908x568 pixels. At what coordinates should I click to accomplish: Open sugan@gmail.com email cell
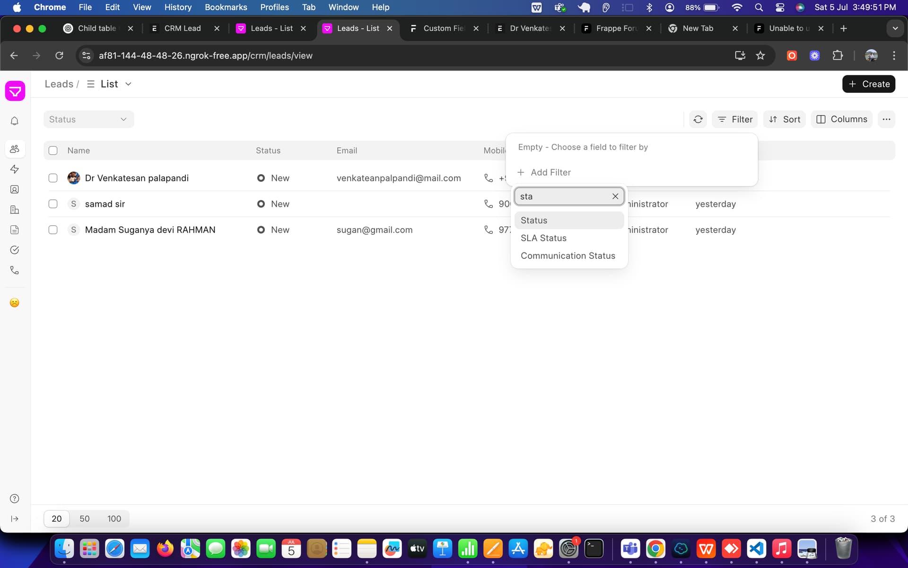tap(375, 230)
